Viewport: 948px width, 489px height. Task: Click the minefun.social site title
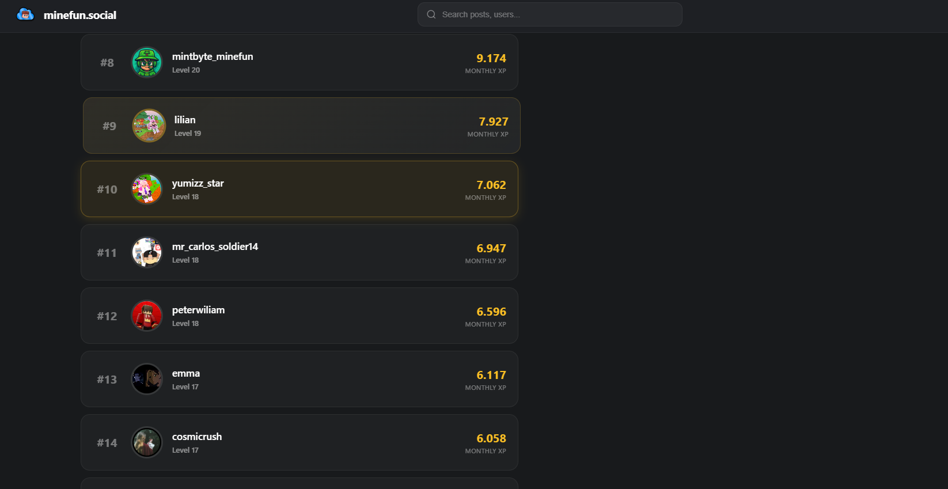pyautogui.click(x=80, y=16)
